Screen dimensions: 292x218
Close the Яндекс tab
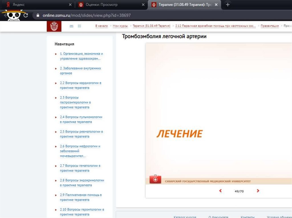(70, 5)
